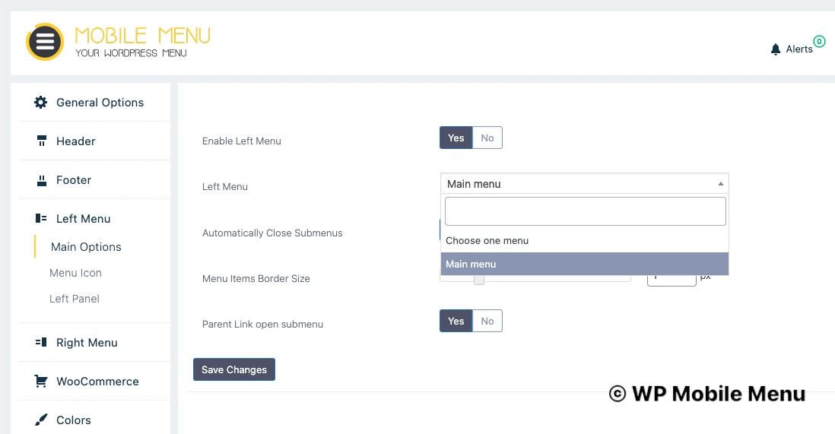Set Enable Left Menu to Yes

[x=456, y=138]
